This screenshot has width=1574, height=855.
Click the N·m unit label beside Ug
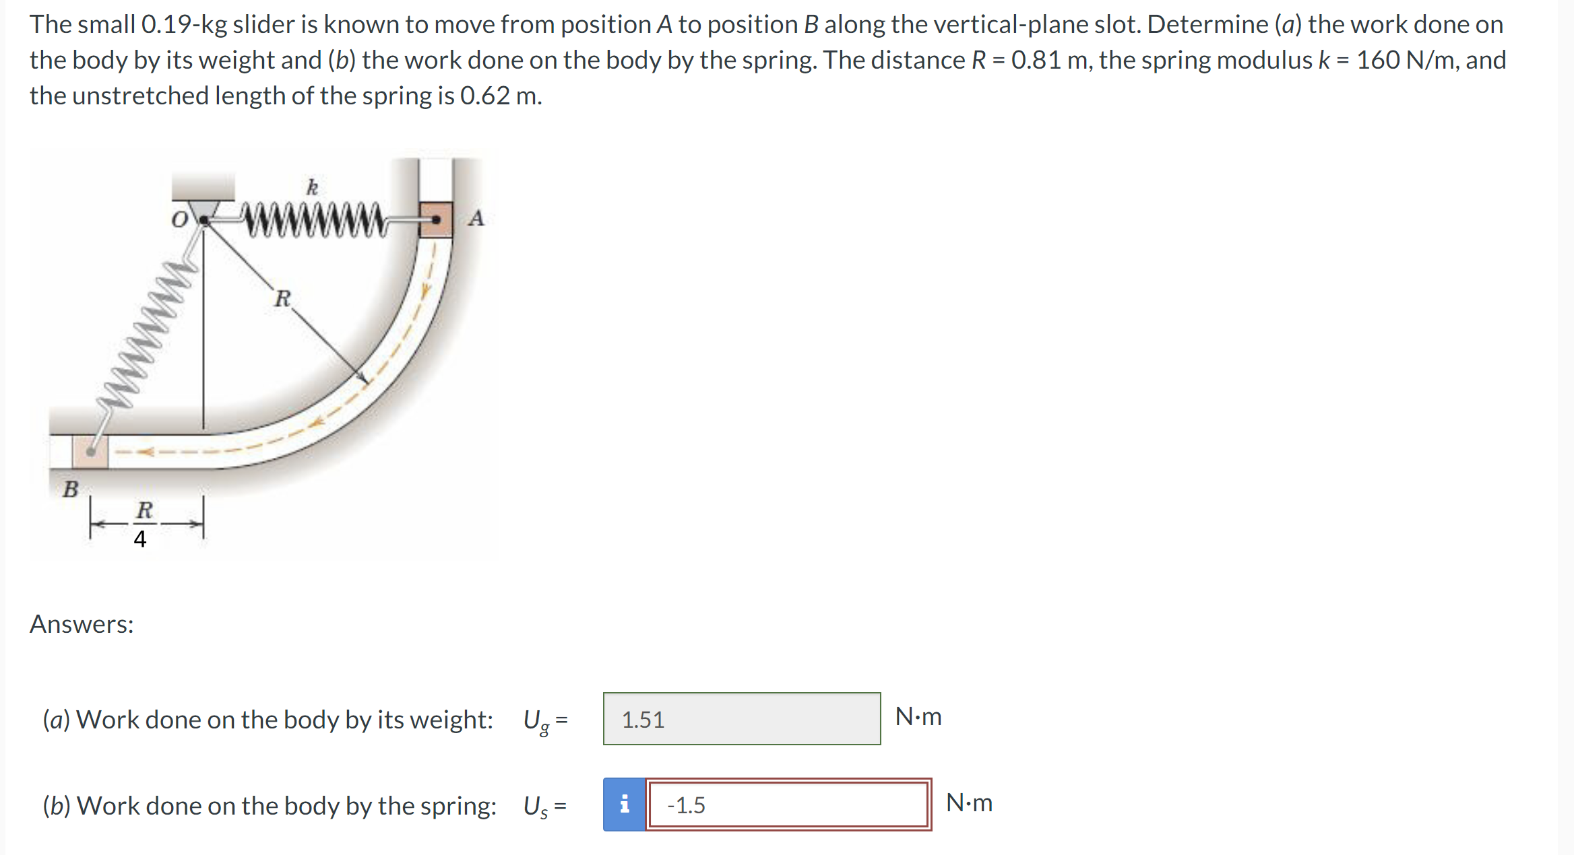coord(918,716)
